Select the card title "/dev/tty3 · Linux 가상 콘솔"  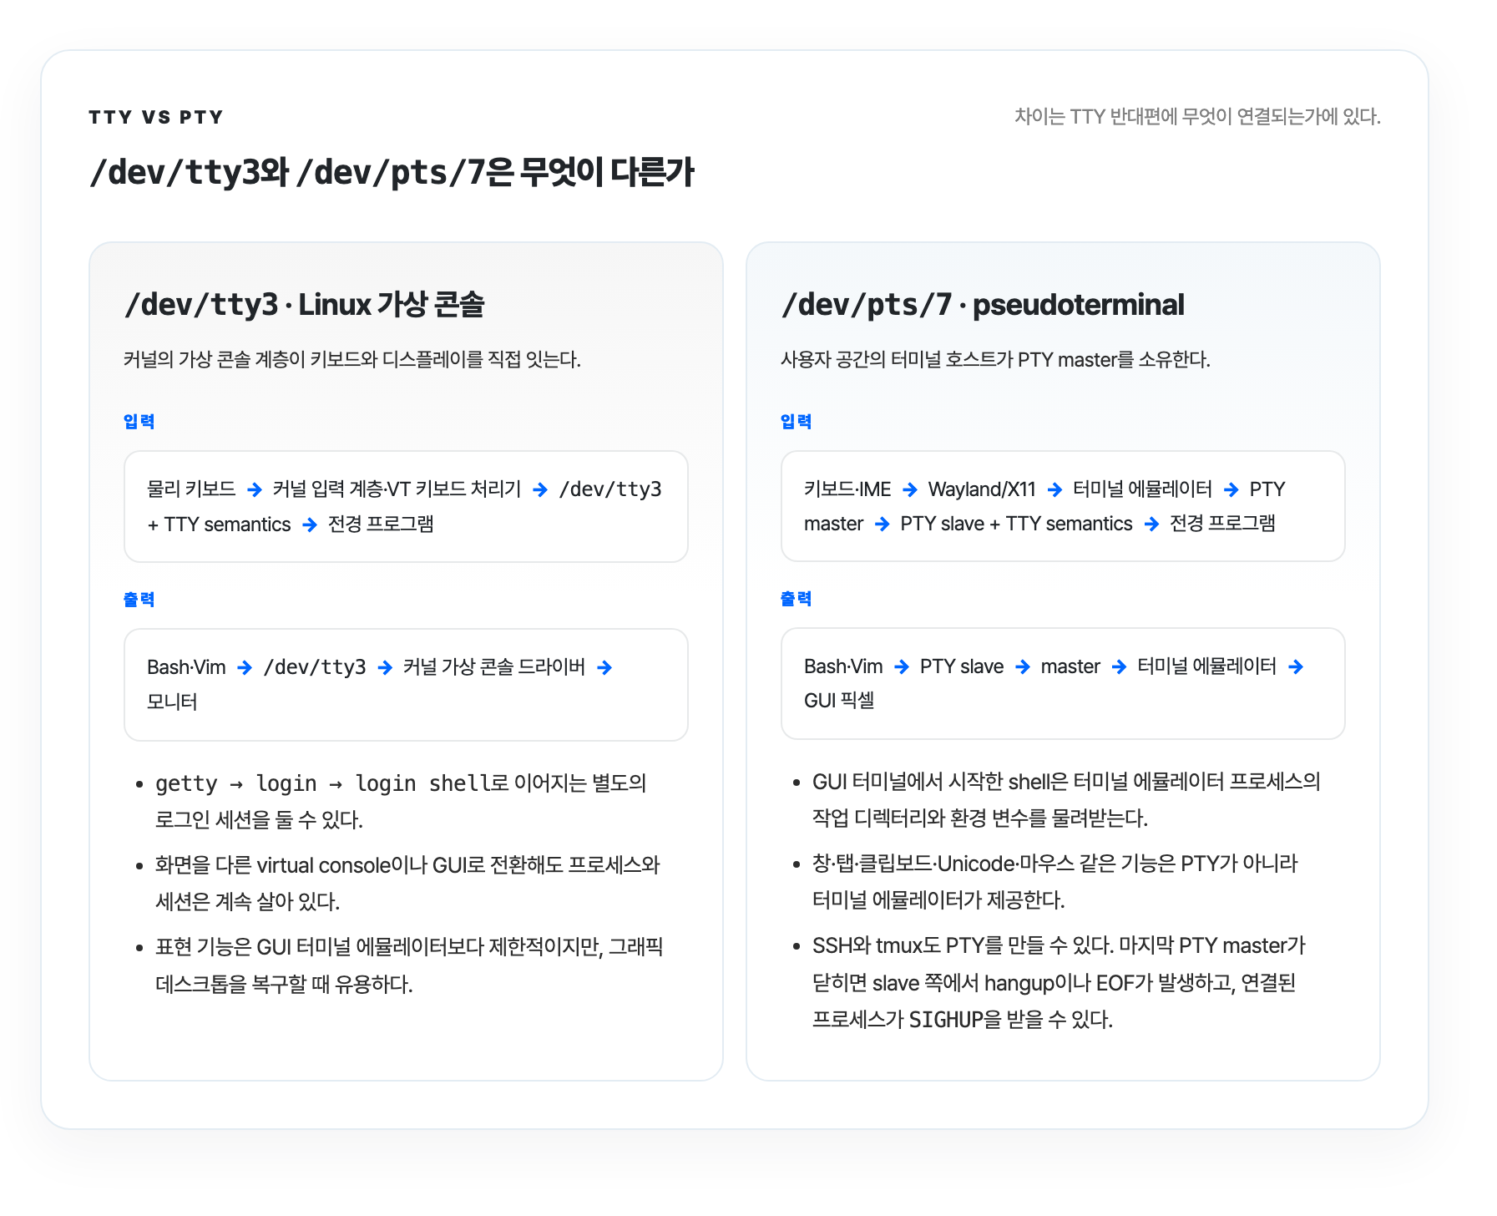[304, 305]
